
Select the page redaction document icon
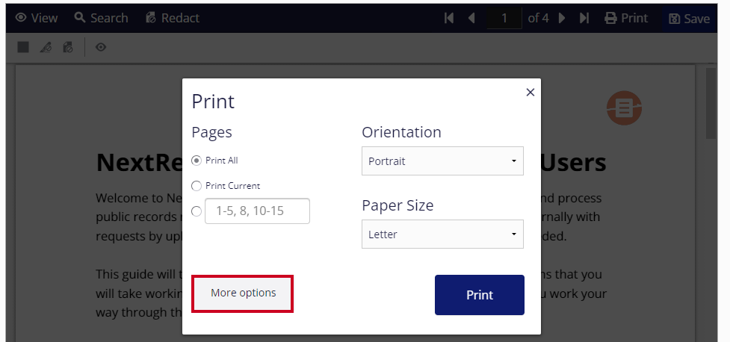(x=68, y=47)
